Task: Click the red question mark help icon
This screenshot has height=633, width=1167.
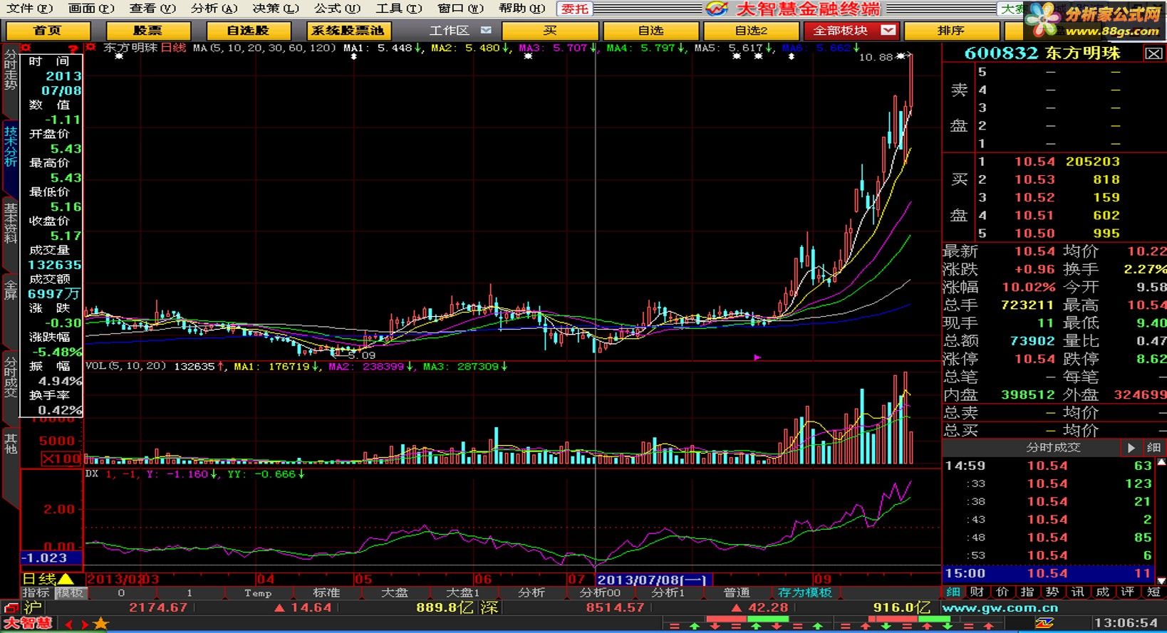Action: 73,48
